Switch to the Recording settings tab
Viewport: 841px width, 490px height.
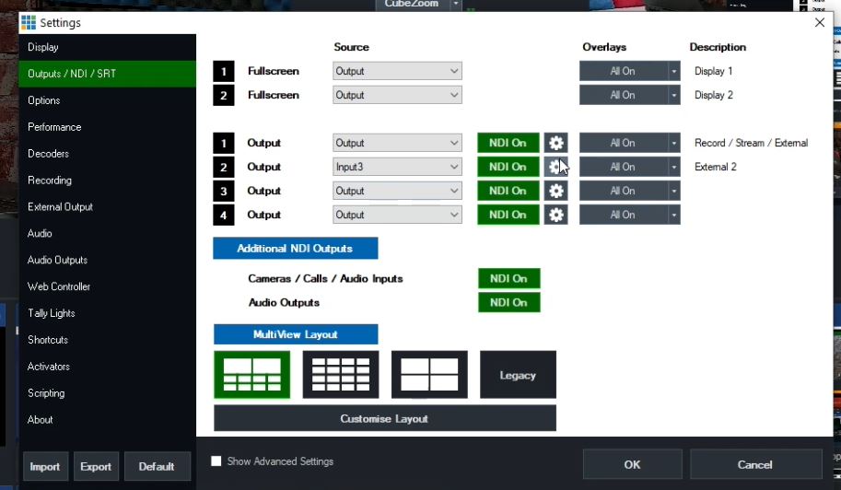pos(50,181)
